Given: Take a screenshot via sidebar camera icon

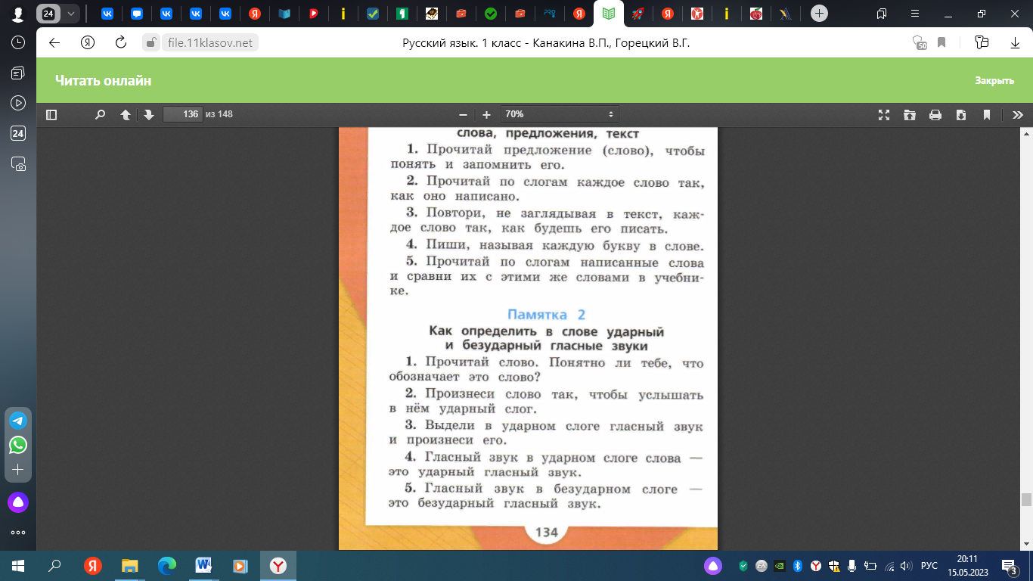Looking at the screenshot, I should [x=18, y=163].
